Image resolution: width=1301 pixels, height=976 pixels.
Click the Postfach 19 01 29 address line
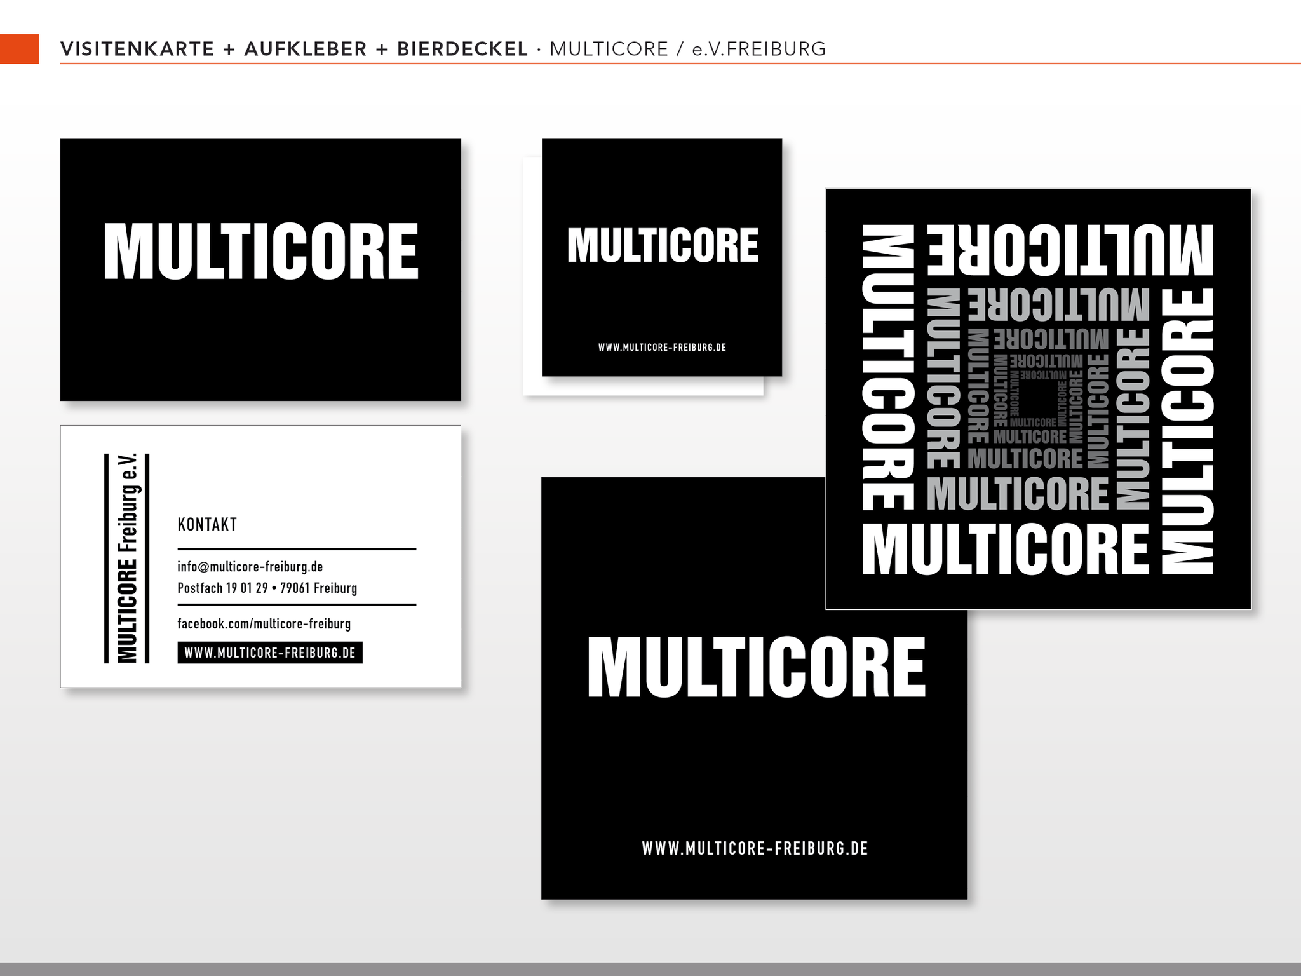click(267, 588)
